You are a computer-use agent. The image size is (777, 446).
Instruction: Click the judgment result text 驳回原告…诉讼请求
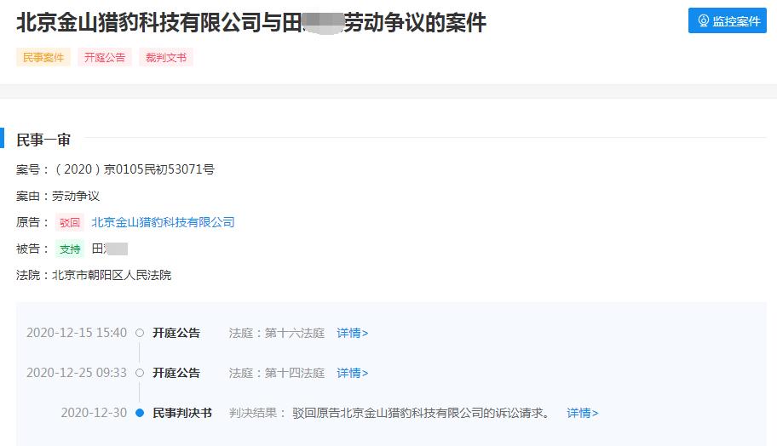421,413
